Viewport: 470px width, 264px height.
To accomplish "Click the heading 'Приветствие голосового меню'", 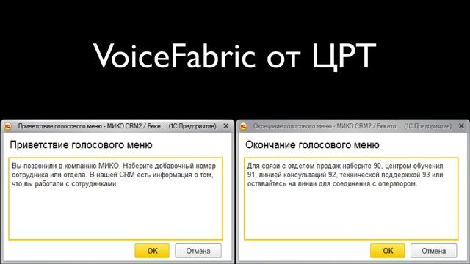I will pyautogui.click(x=82, y=145).
